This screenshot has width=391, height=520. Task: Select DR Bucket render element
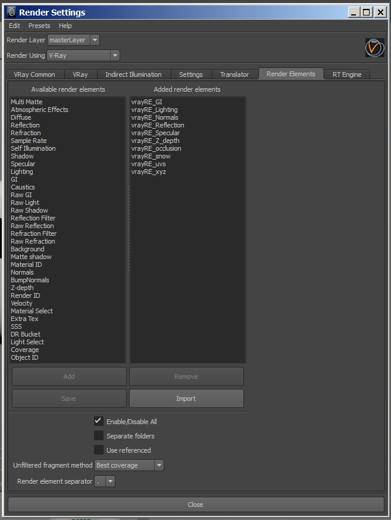click(x=26, y=334)
